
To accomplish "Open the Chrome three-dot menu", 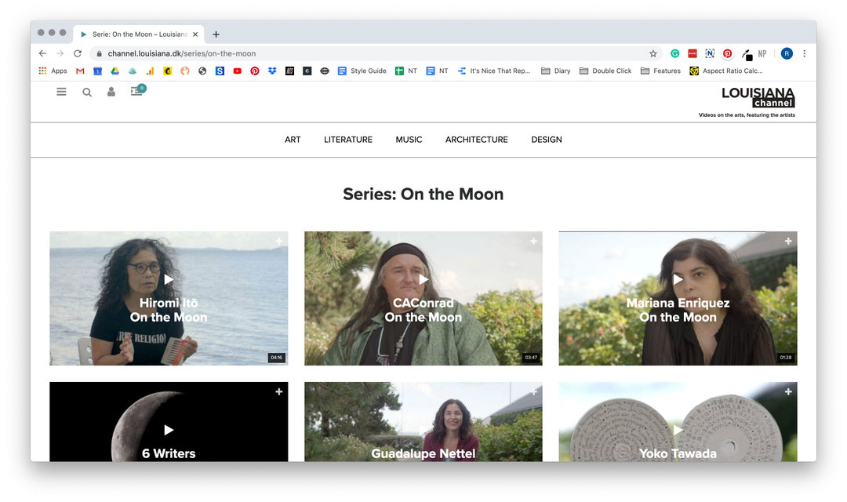I will (x=805, y=53).
